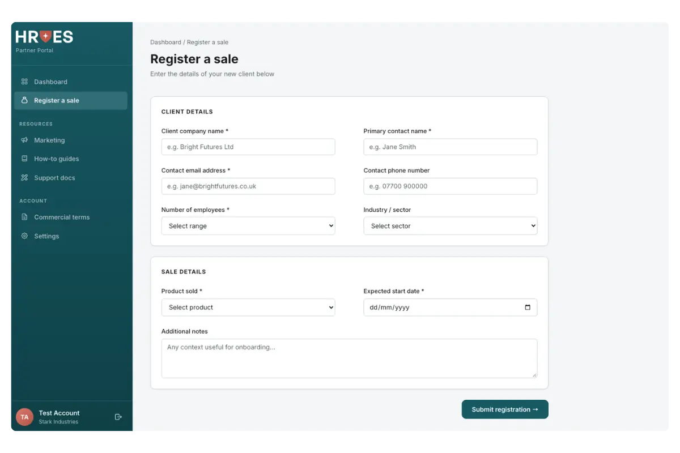The width and height of the screenshot is (680, 453).
Task: Click the RESOURCES sidebar section label
Action: 36,124
